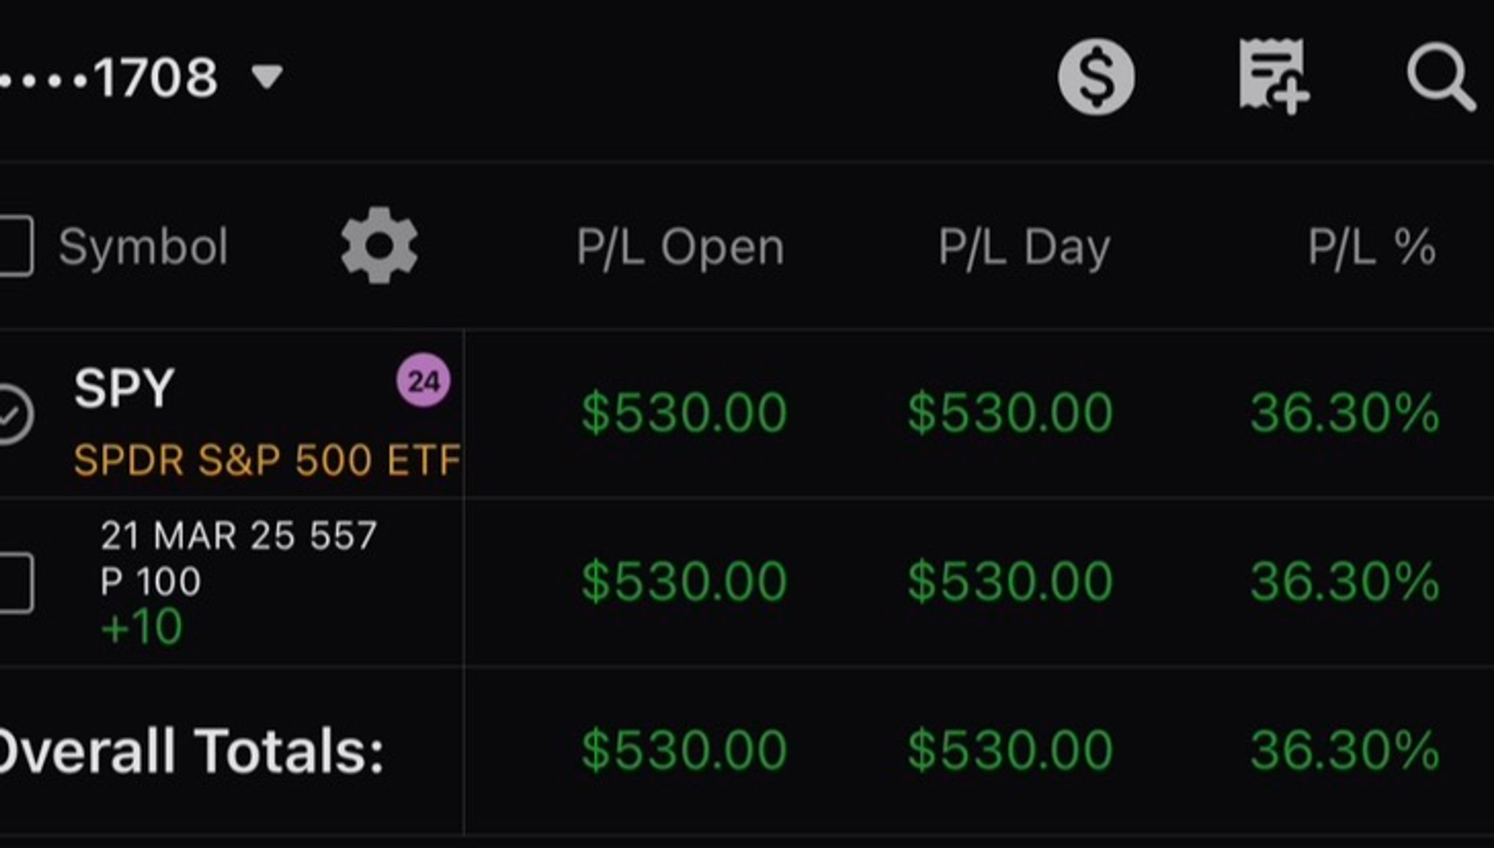Viewport: 1494px width, 848px height.
Task: Tap the +10 position quantity
Action: (x=141, y=627)
